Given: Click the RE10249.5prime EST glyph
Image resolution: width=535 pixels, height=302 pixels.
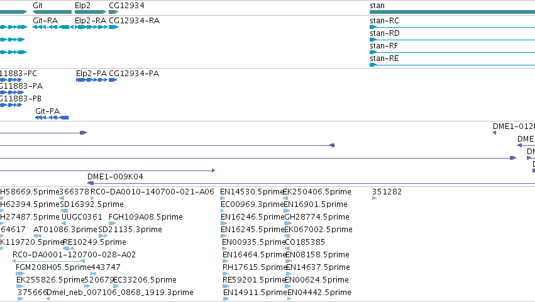Looking at the screenshot, I should [69, 249].
